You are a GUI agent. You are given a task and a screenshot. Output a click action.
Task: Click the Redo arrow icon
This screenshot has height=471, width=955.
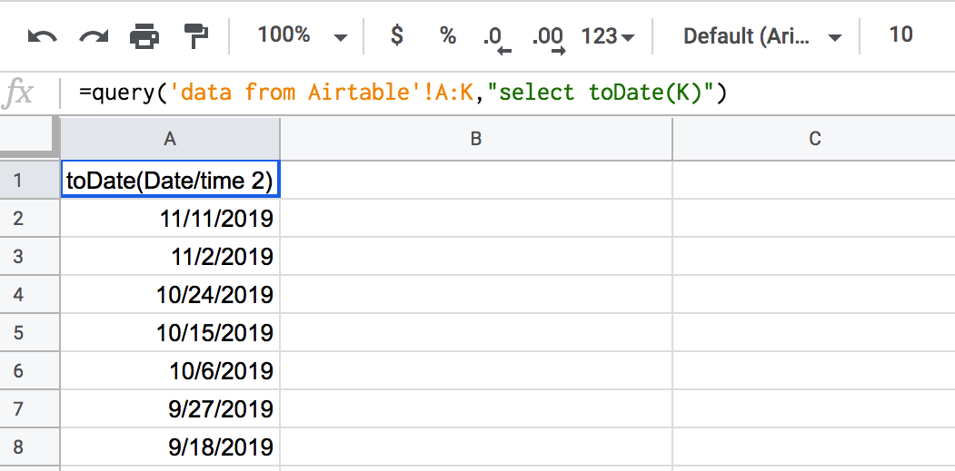94,36
